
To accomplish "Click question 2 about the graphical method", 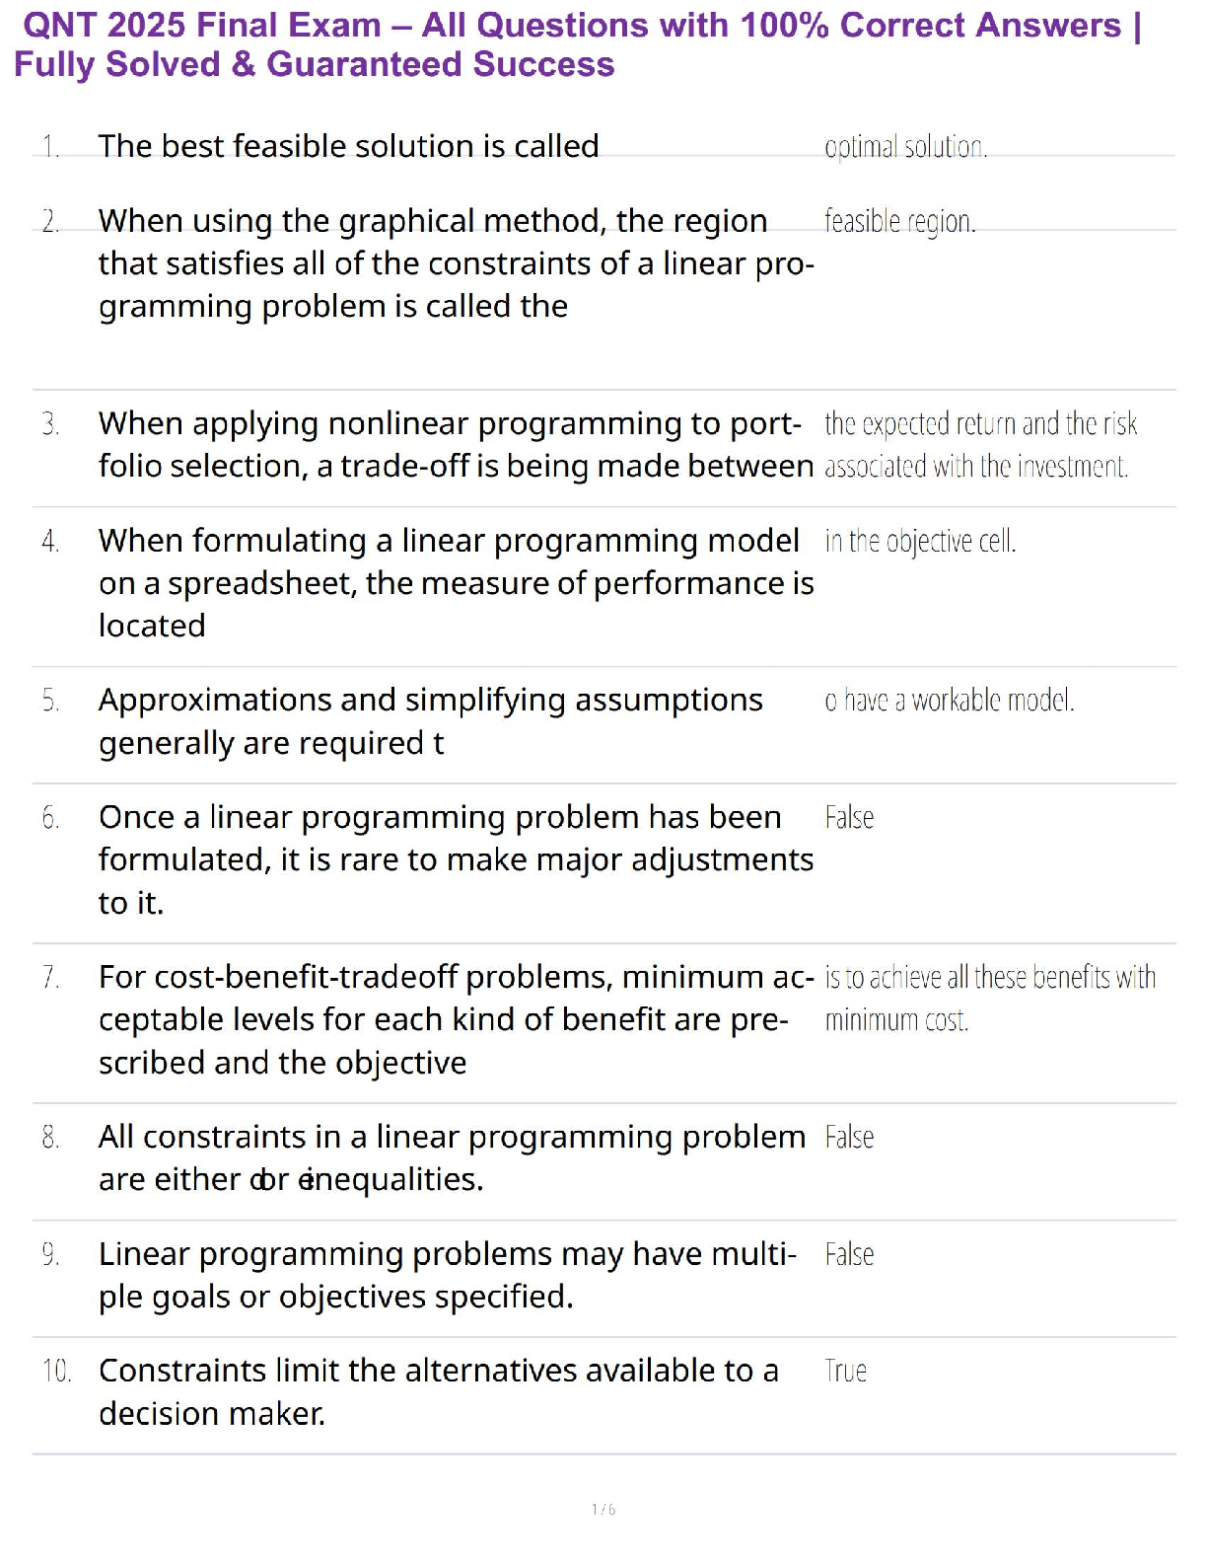I will click(456, 263).
